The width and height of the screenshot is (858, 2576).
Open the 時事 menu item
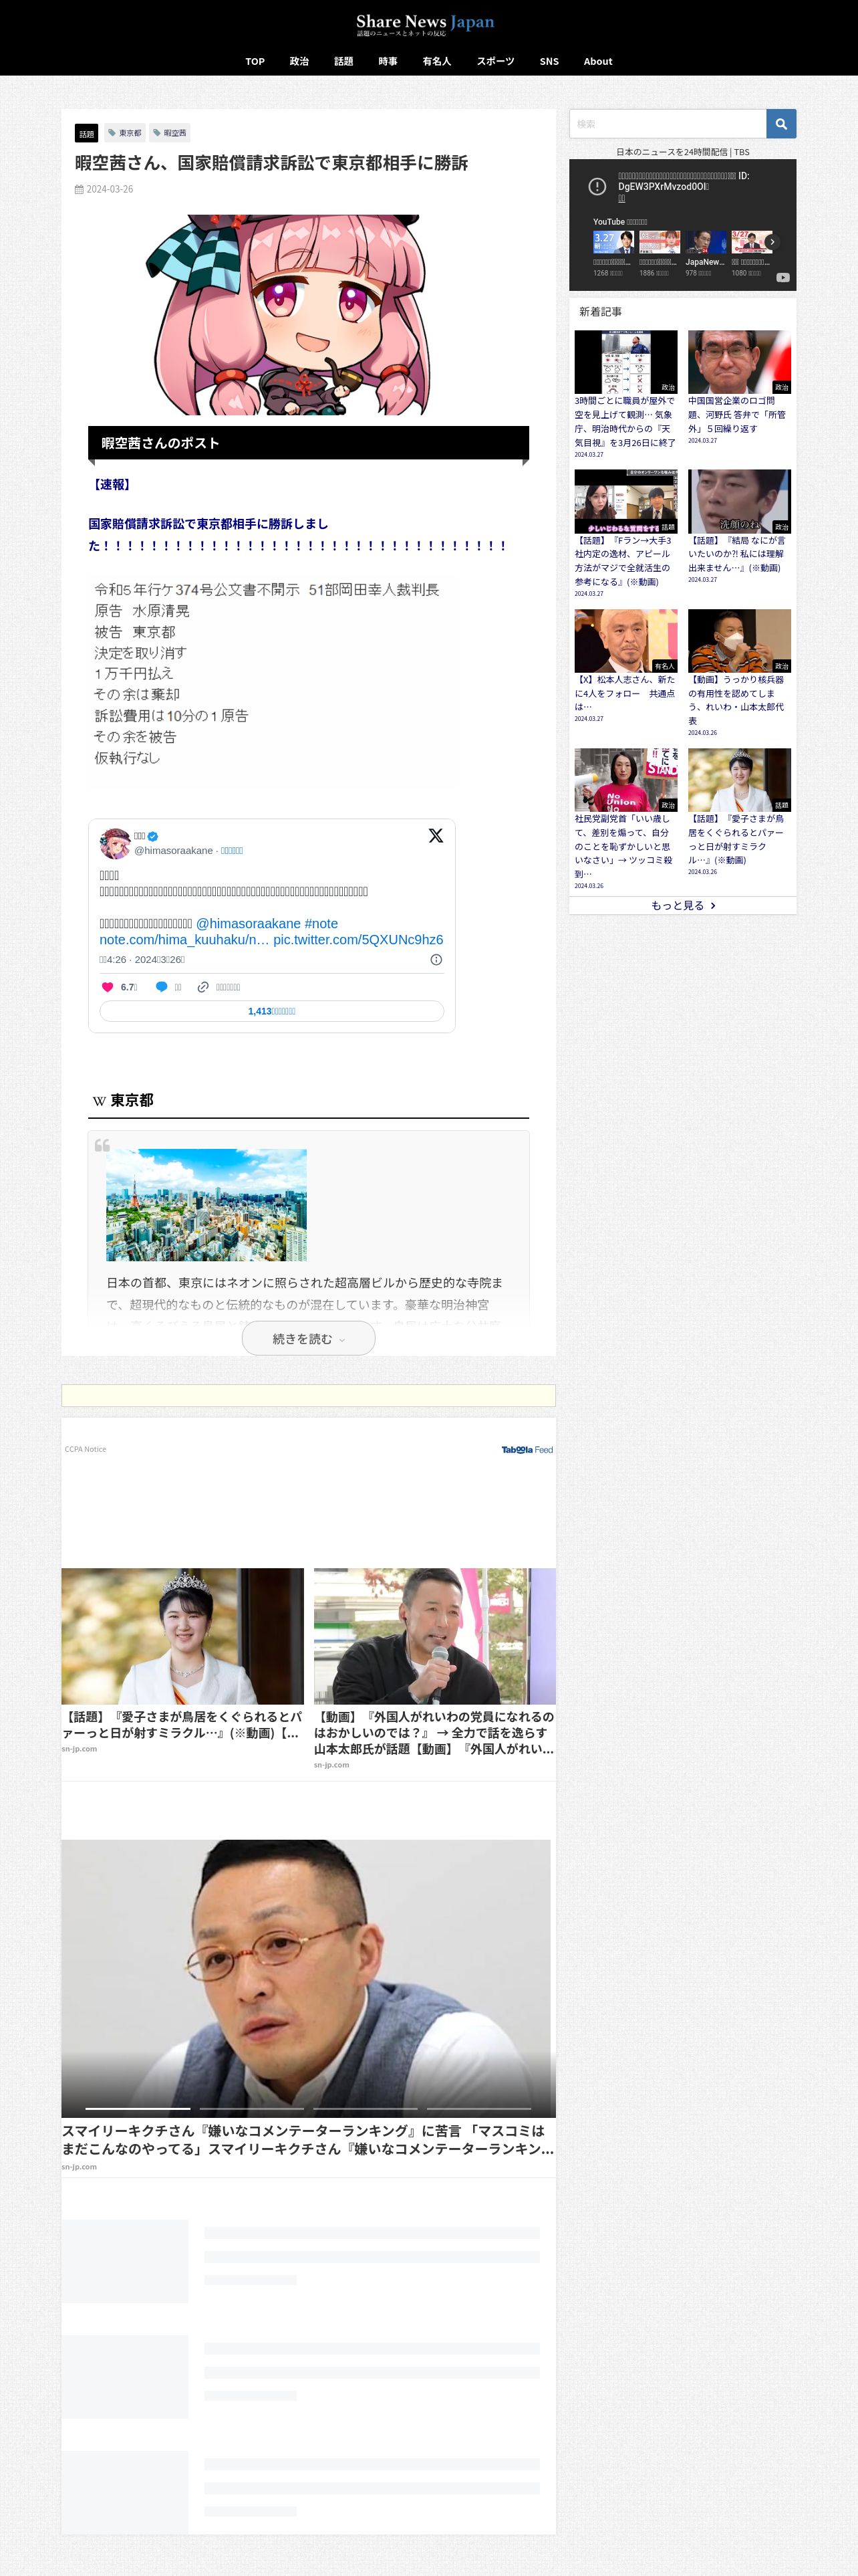[388, 62]
